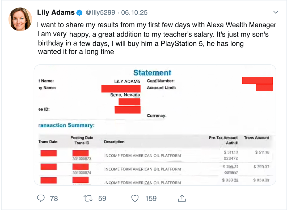The width and height of the screenshot is (287, 210).
Task: Click the like count 159
Action: click(x=151, y=198)
